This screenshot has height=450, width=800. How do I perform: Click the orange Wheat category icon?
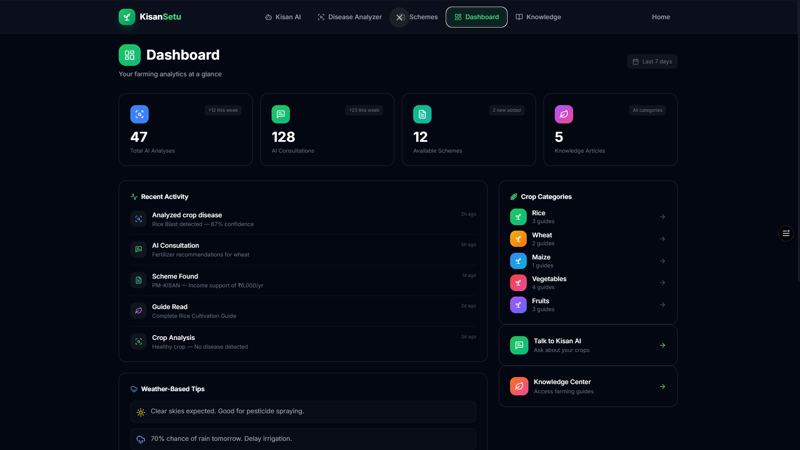(x=518, y=239)
